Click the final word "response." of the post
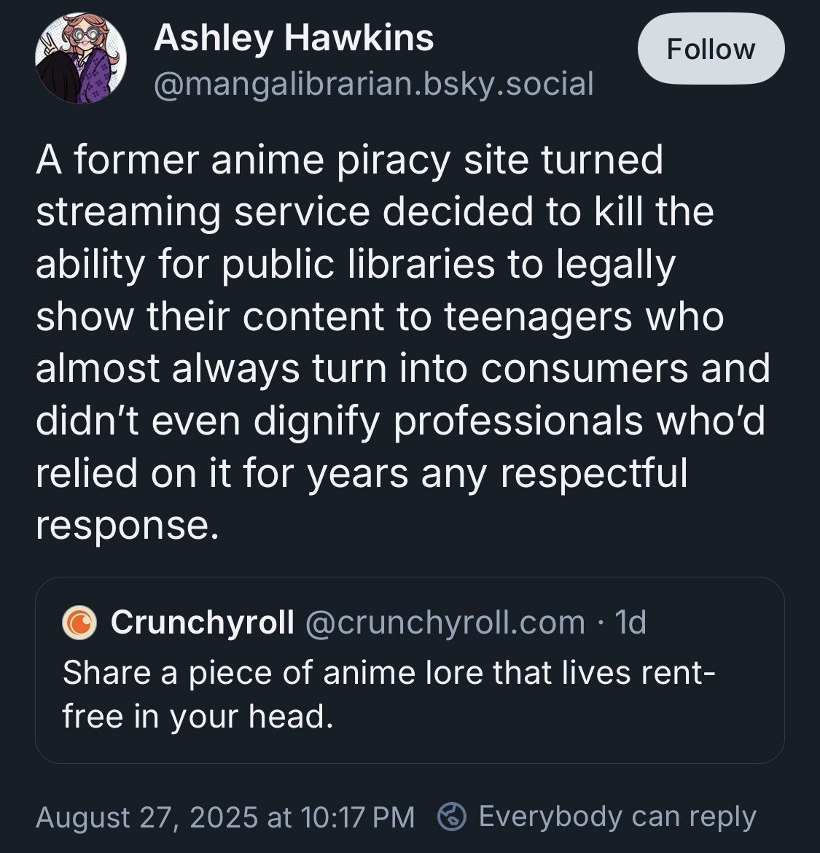 128,525
